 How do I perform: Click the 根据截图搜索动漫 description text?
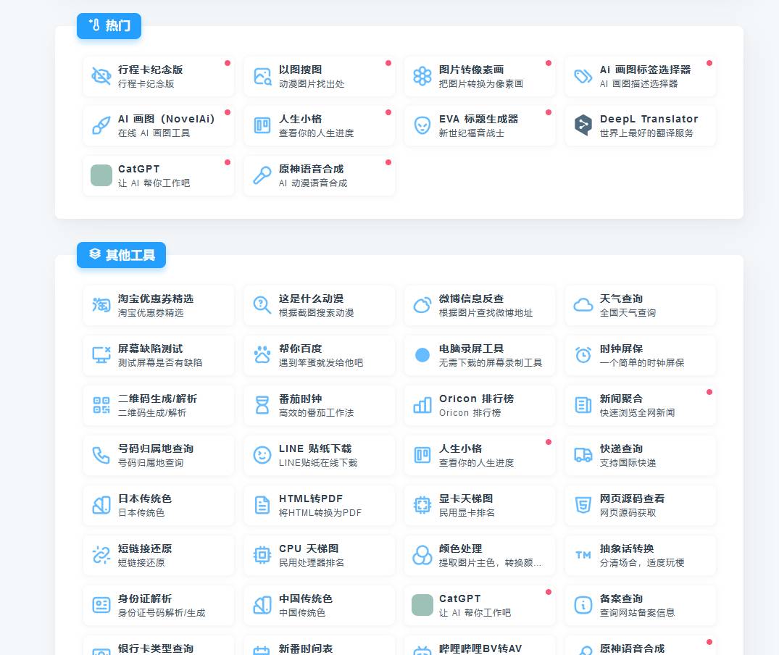(317, 313)
